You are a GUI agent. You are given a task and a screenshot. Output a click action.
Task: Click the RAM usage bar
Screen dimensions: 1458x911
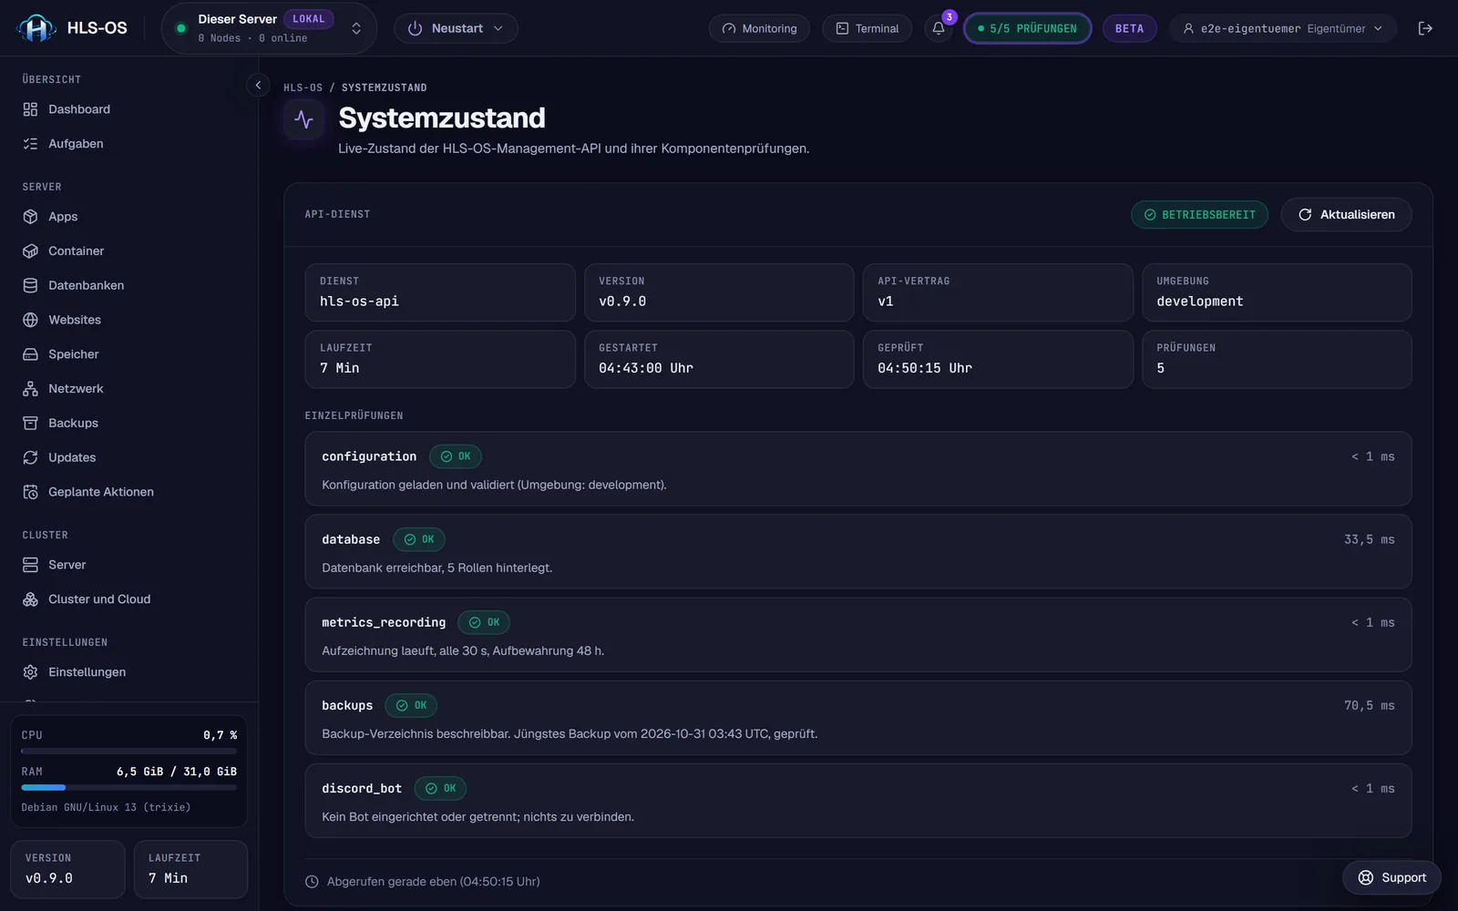click(128, 787)
